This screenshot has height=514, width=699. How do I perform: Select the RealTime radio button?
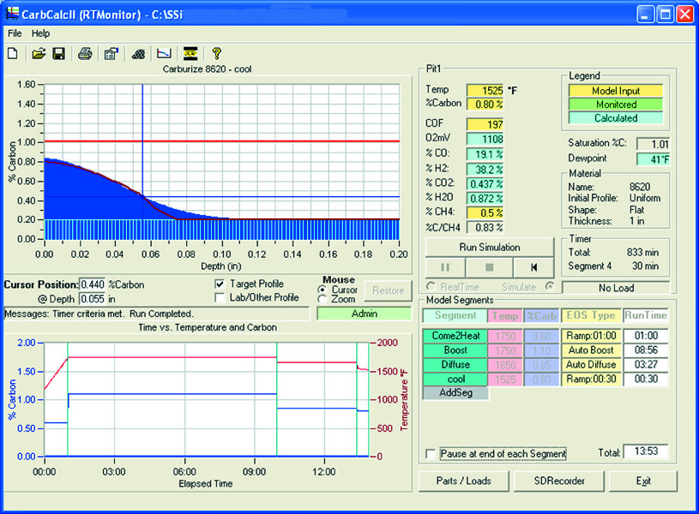tap(431, 286)
